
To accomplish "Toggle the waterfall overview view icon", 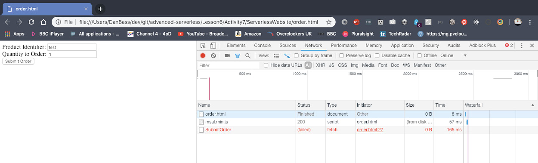I will (x=287, y=55).
